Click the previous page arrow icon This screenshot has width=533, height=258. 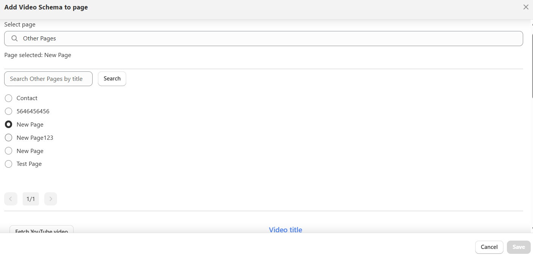[x=11, y=199]
